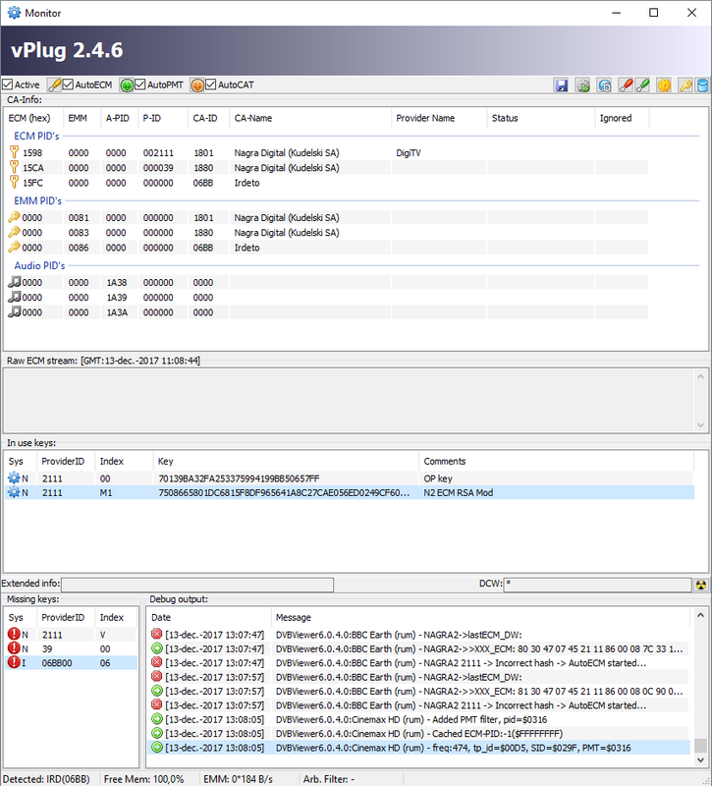The image size is (712, 786).
Task: Click green status icon of Added PMT filter entry
Action: click(157, 719)
